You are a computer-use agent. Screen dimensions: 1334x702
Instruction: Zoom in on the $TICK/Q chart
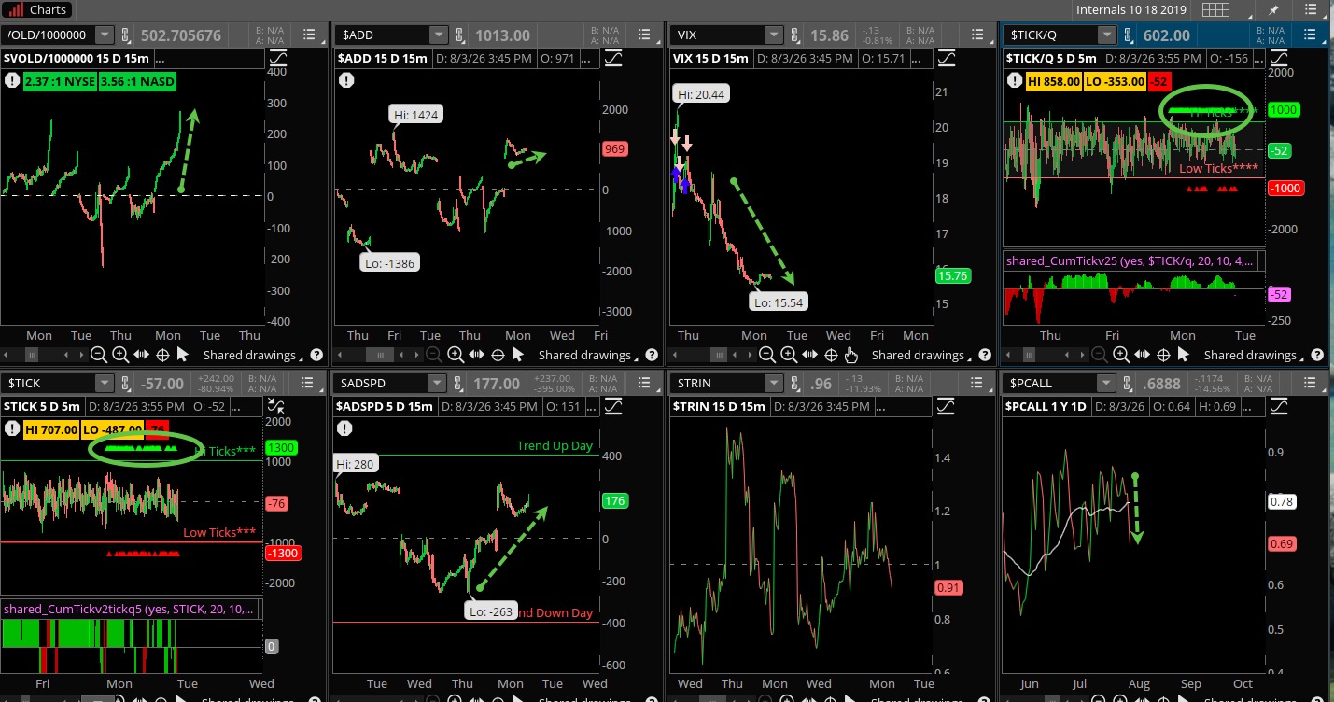click(1121, 355)
